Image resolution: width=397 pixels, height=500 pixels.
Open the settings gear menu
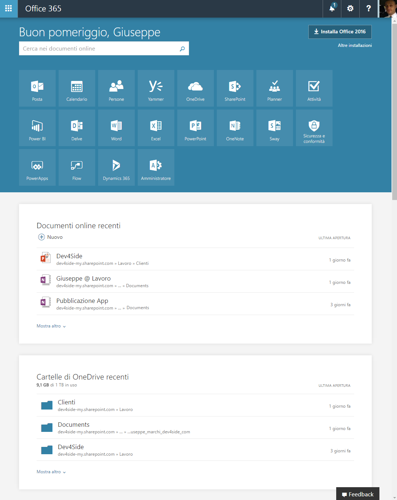[350, 8]
